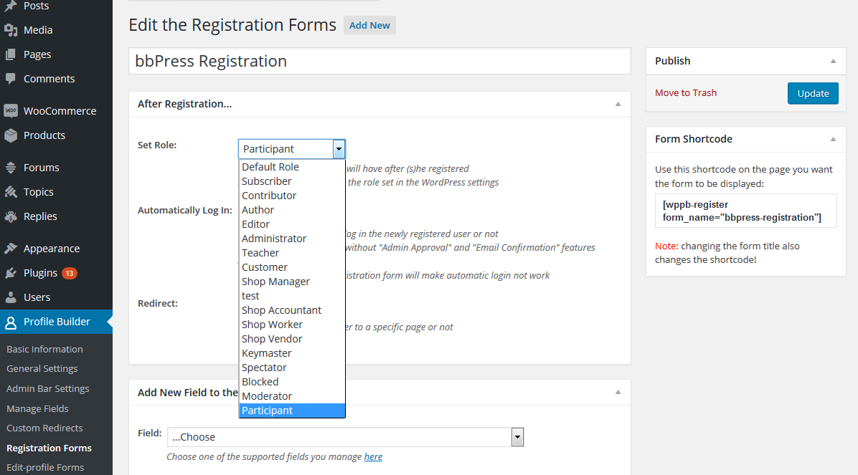Select Contributor role option
The width and height of the screenshot is (858, 475).
pos(292,195)
